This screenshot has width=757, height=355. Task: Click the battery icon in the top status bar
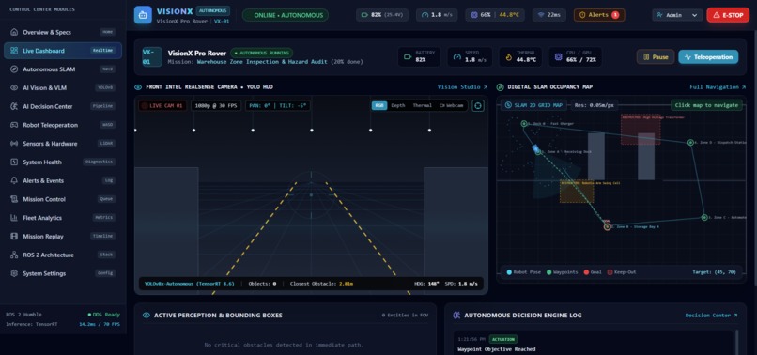tap(365, 15)
